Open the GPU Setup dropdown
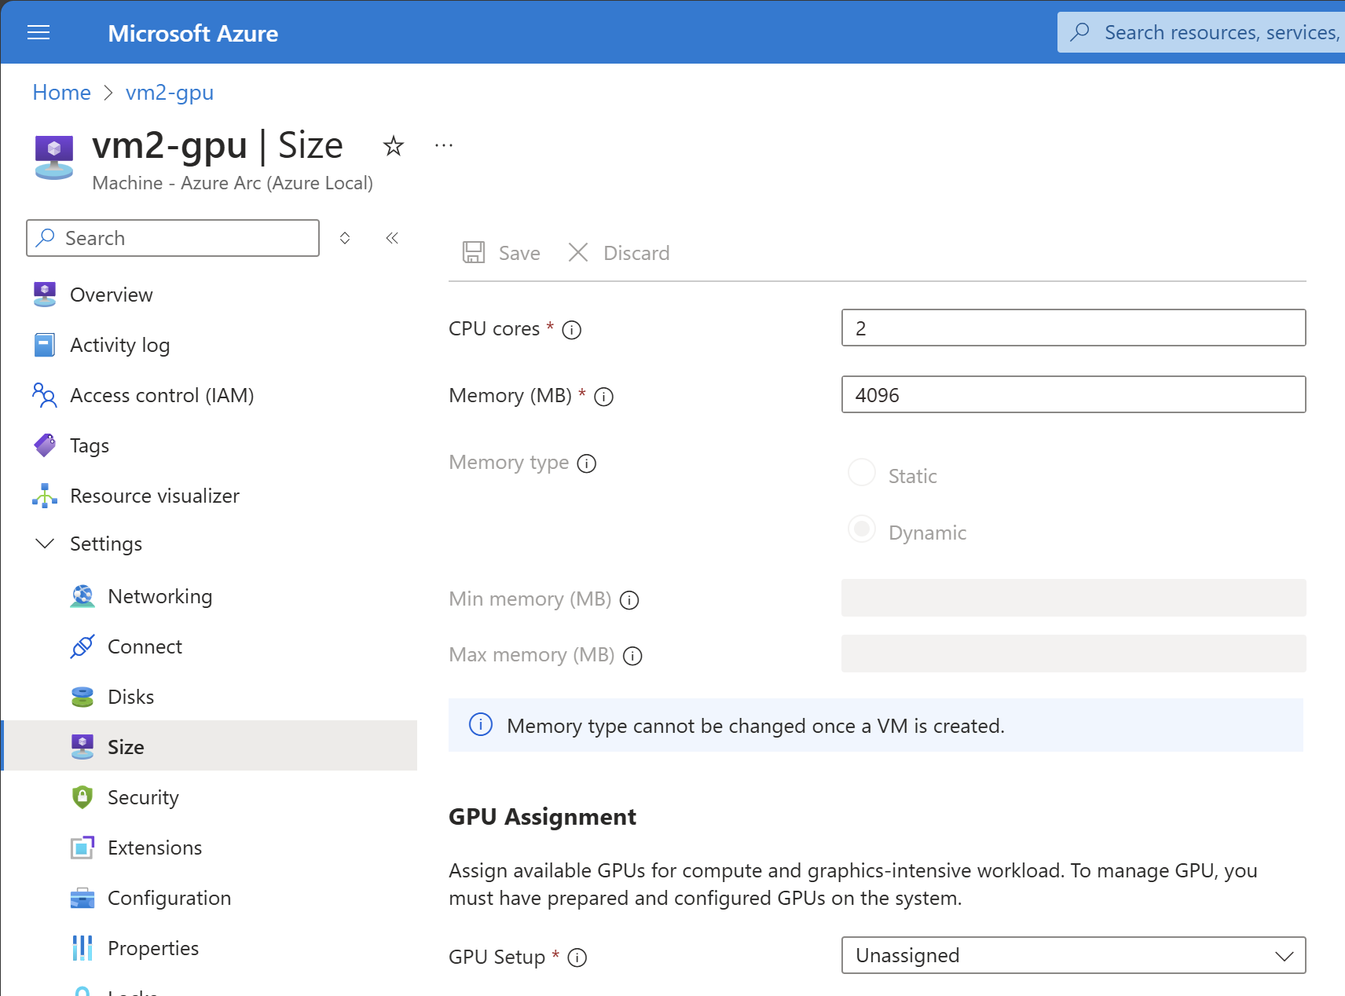This screenshot has width=1345, height=996. point(1073,955)
